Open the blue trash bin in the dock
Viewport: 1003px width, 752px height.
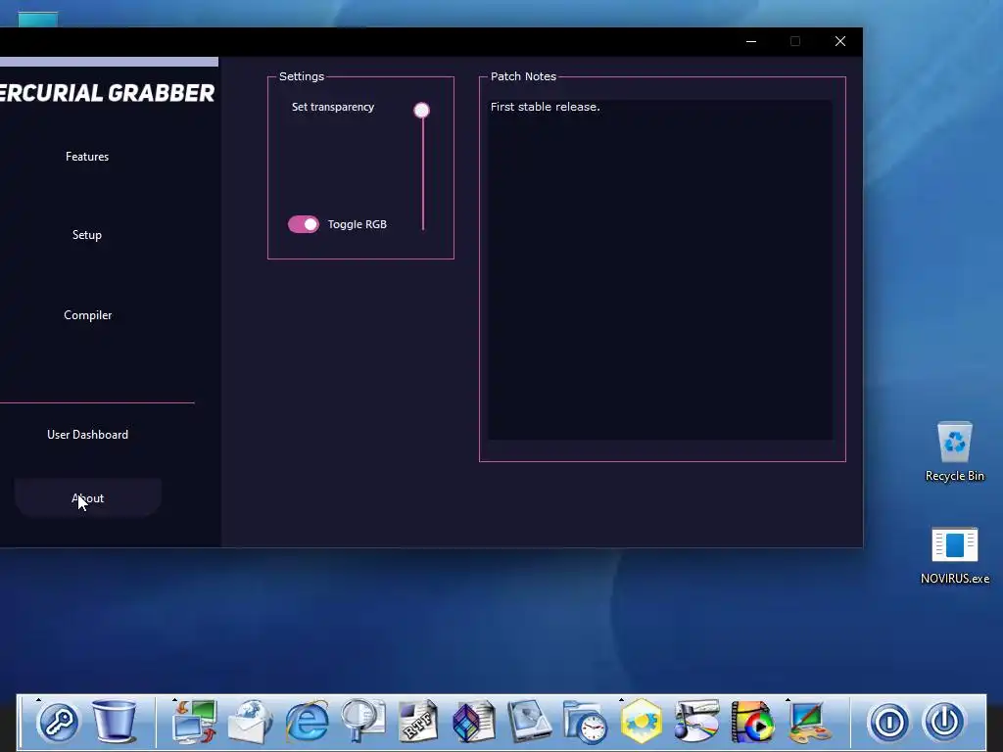[x=115, y=722]
